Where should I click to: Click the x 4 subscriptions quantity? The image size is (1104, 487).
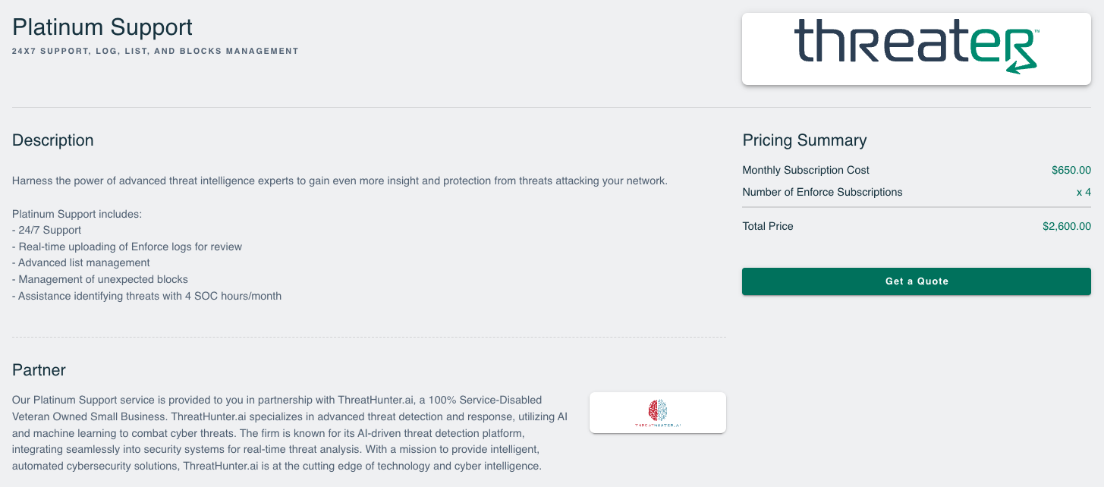click(1084, 192)
